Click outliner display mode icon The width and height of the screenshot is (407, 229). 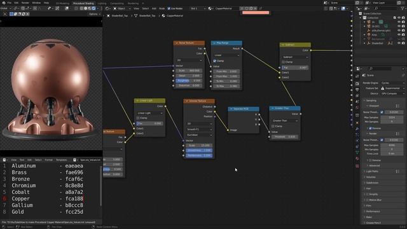366,8
